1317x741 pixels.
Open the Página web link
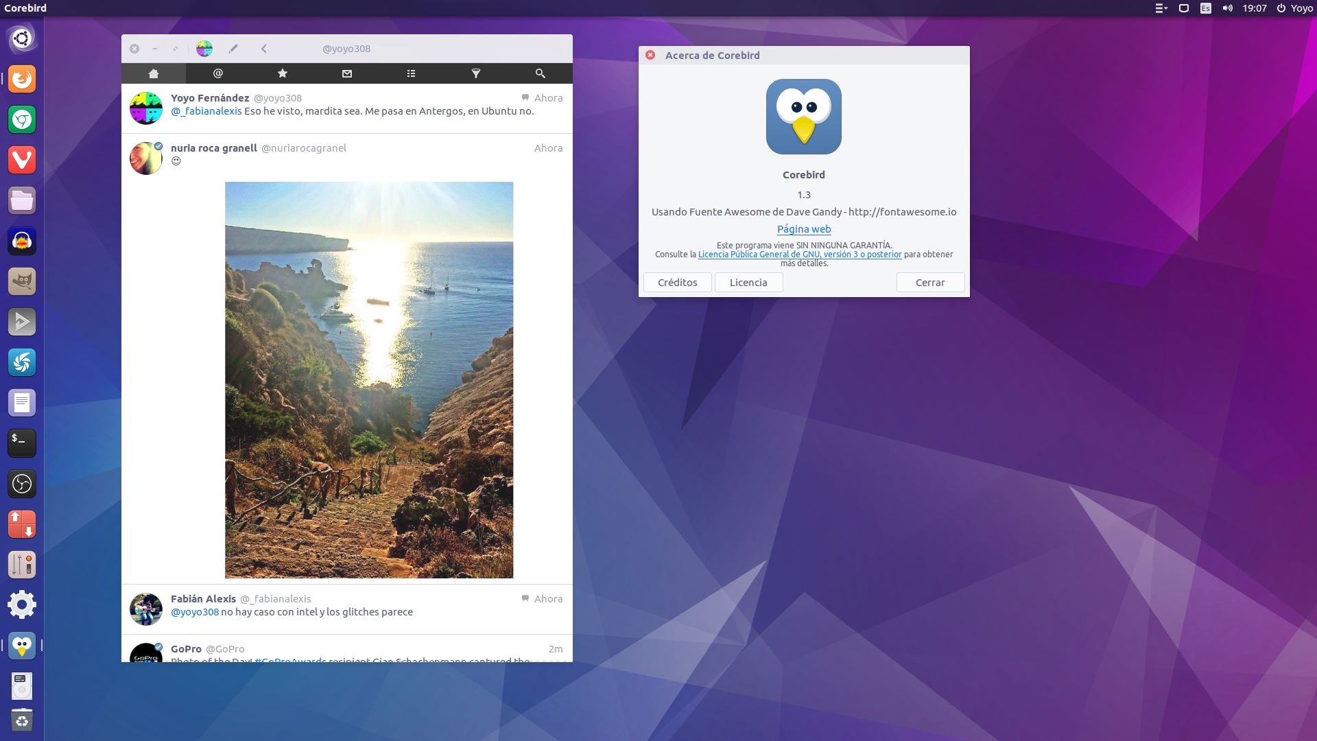pos(804,229)
